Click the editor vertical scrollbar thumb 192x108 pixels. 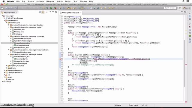[x=184, y=63]
